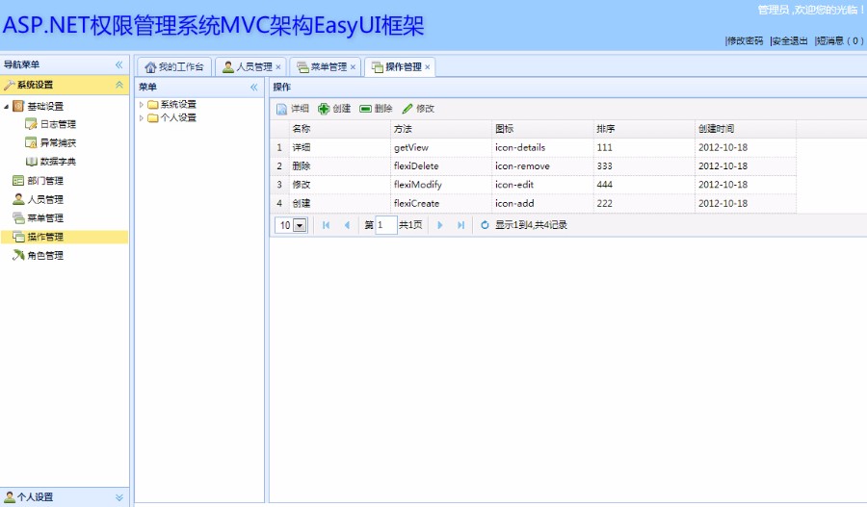Image resolution: width=867 pixels, height=507 pixels.
Task: Click the 系统设置 folder icon in 菜单 tree
Action: pyautogui.click(x=153, y=104)
